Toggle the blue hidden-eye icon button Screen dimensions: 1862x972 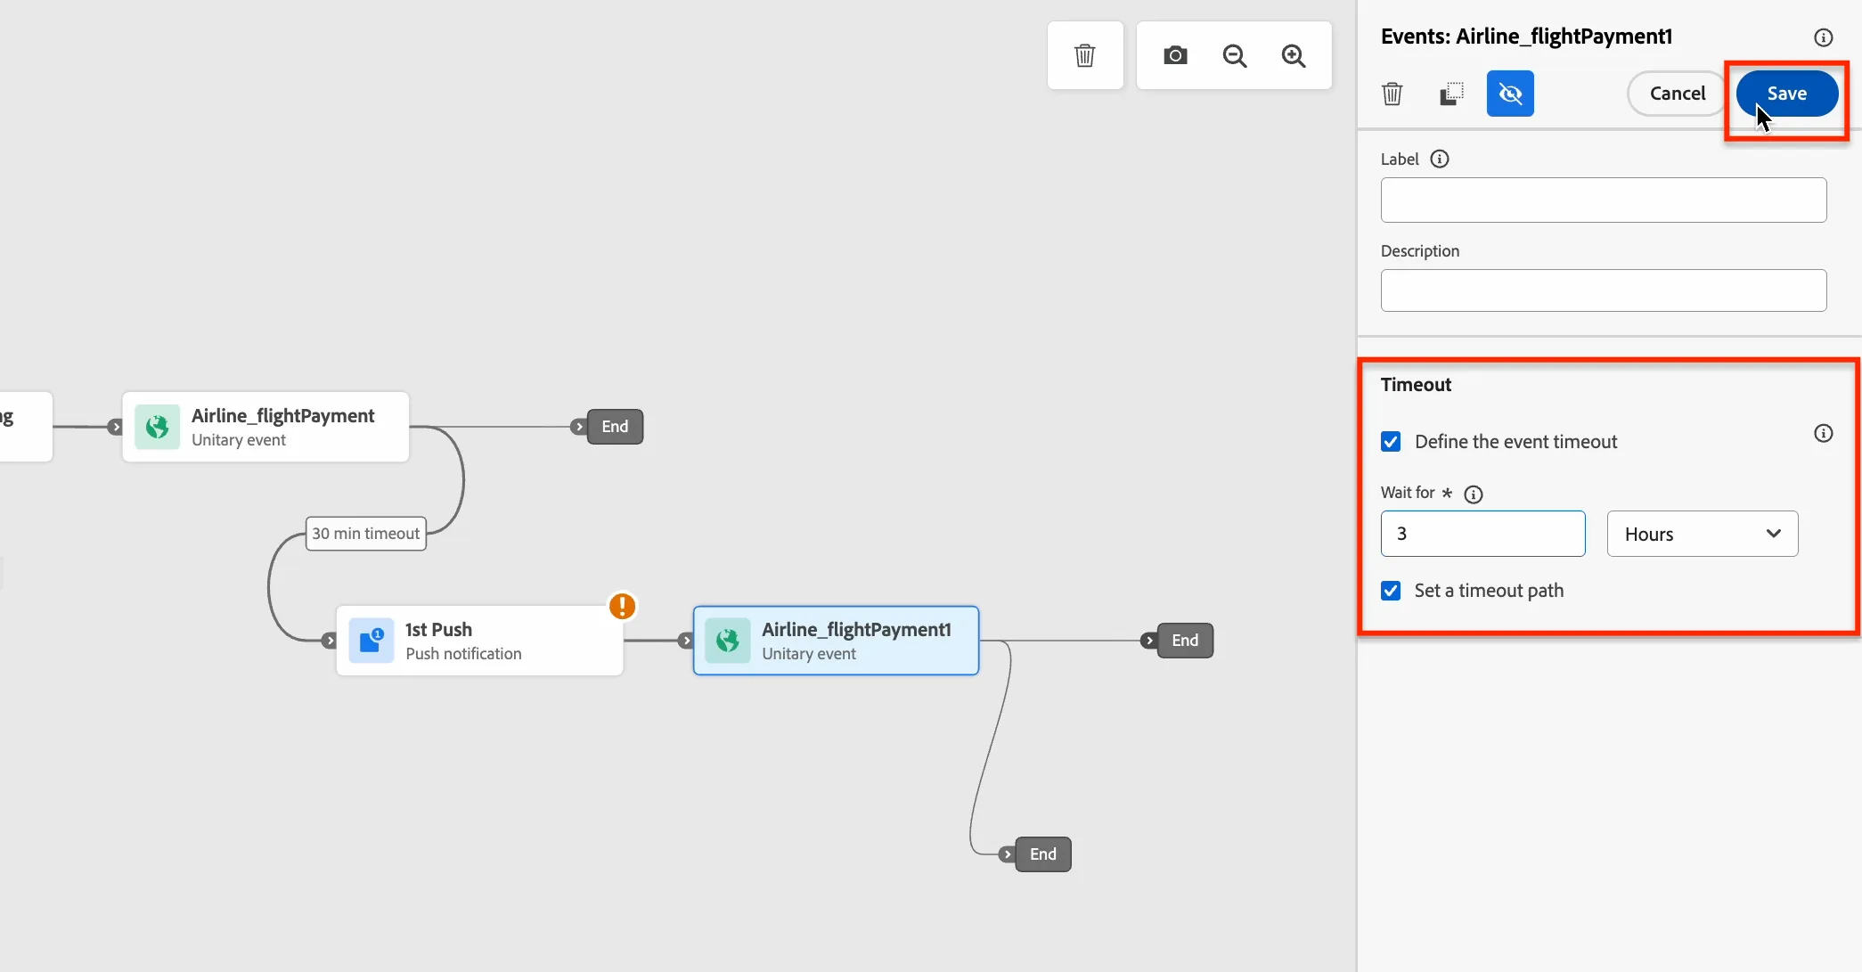click(x=1510, y=94)
